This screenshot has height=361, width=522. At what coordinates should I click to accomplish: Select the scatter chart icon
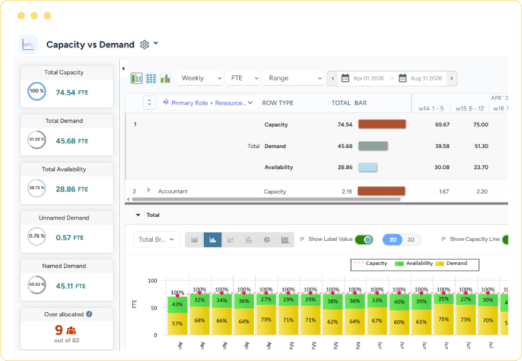pos(249,240)
